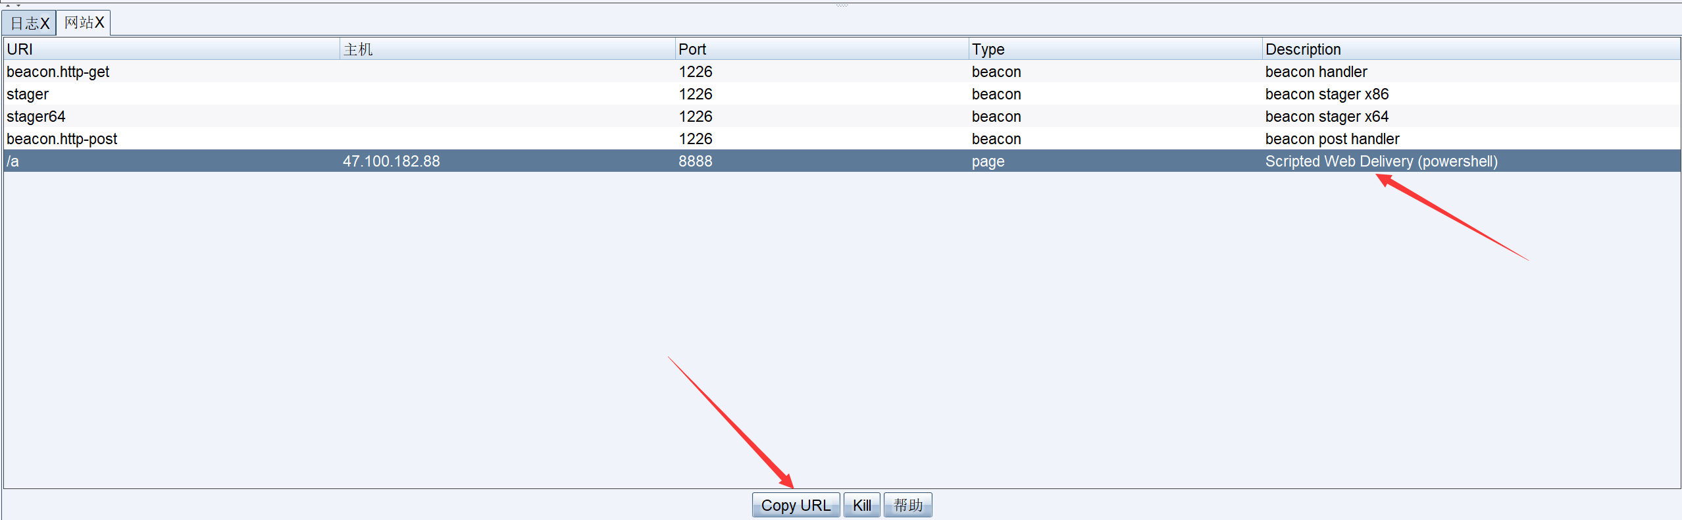Switch to the 日志 tab
The image size is (1682, 520).
[29, 23]
